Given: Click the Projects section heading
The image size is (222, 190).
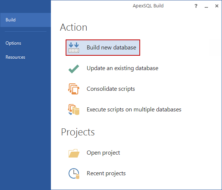Looking at the screenshot, I should coord(78,132).
